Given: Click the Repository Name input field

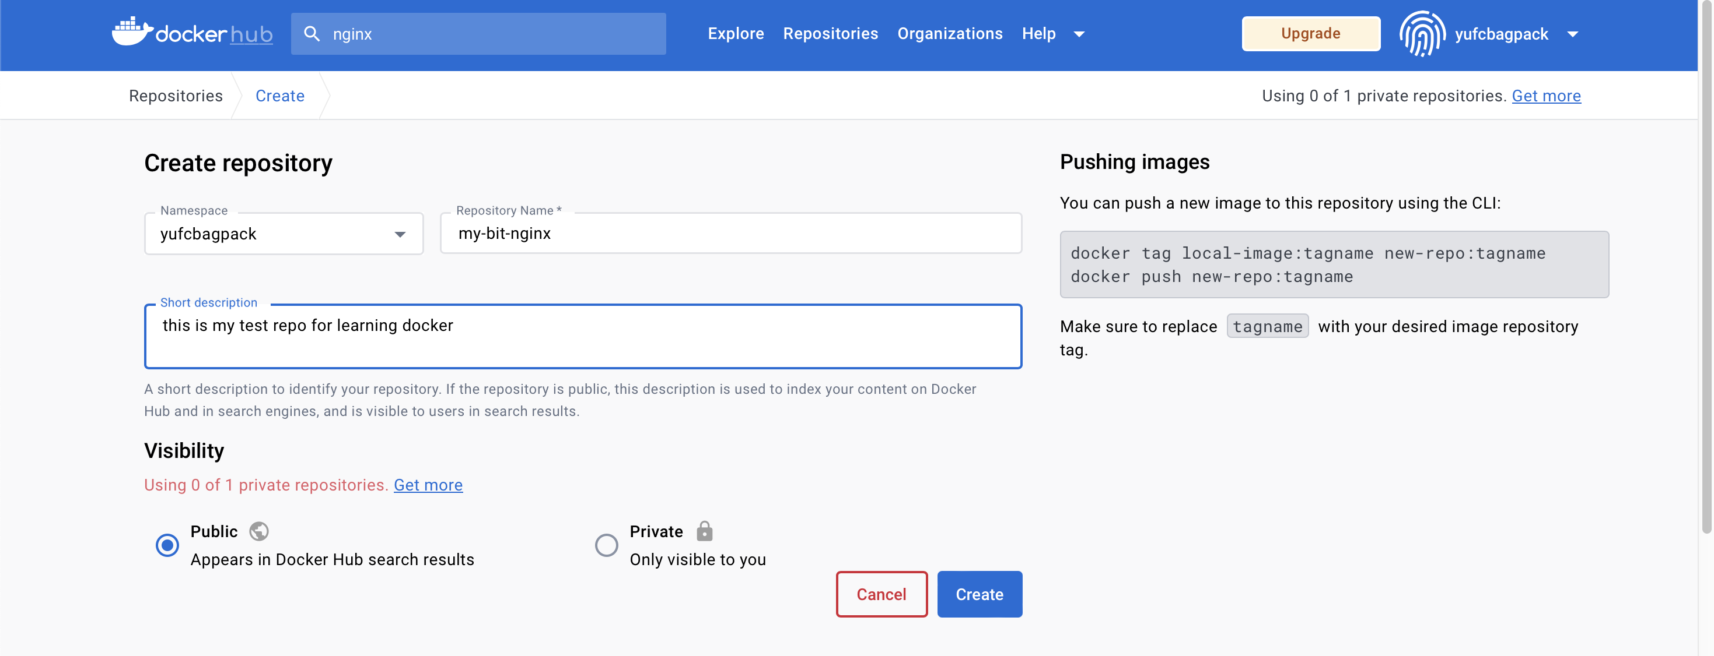Looking at the screenshot, I should point(730,233).
